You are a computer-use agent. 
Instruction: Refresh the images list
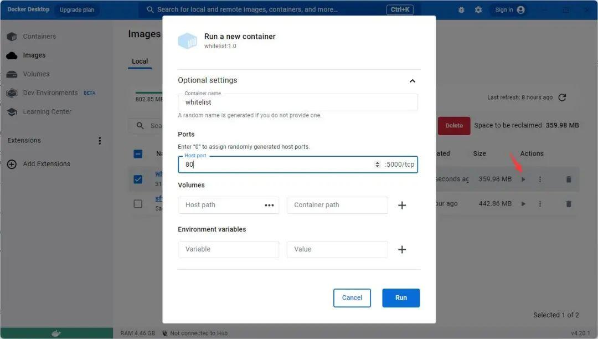click(x=562, y=97)
